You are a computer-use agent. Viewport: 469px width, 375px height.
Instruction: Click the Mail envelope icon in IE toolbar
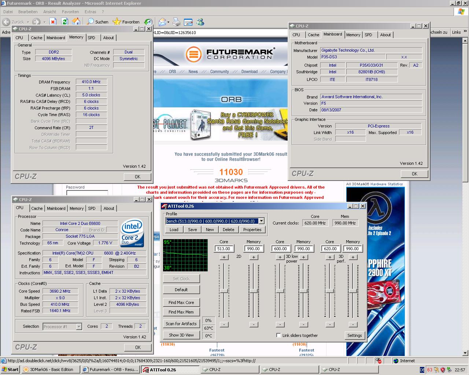(x=162, y=22)
